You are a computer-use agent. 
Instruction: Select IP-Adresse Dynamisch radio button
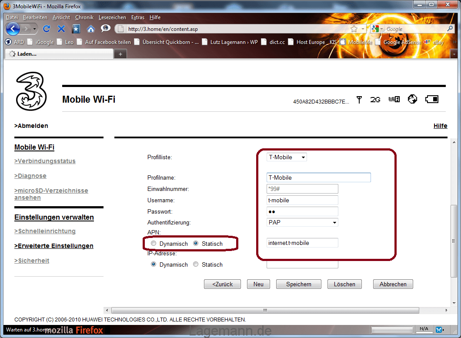coord(154,264)
